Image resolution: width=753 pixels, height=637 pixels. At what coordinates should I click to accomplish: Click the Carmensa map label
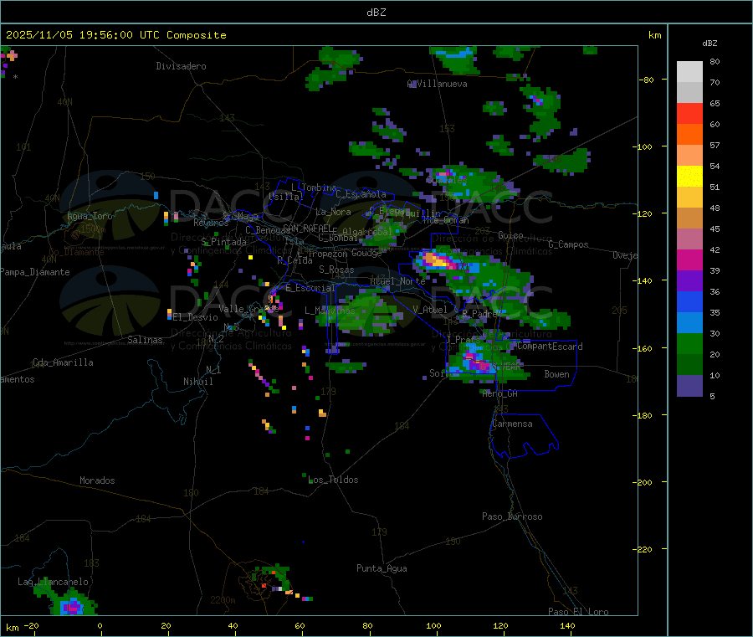(512, 424)
